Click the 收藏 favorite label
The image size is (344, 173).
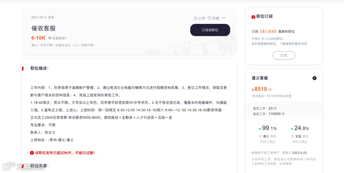pos(216,18)
